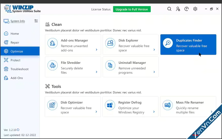Screen dimensions: 222x139
Task: Click 'Disk Optimizer' card title
Action: coord(72,102)
